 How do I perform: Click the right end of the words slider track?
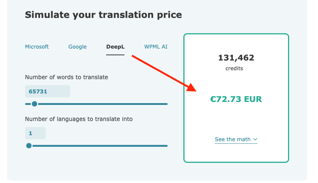[166, 104]
